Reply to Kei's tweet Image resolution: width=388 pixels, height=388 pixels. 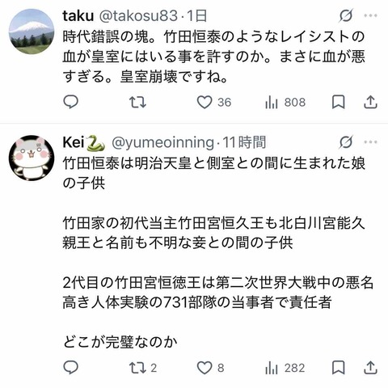[x=70, y=368]
